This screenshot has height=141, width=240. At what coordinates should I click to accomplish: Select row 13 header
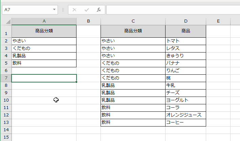point(5,122)
